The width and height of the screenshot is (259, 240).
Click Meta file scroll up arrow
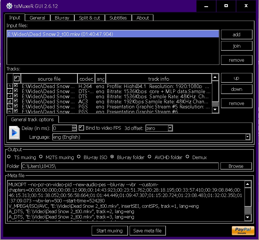(248, 184)
